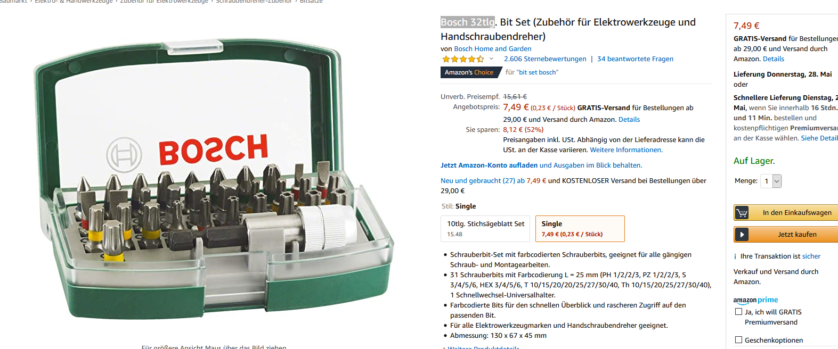Click the star rating icons

463,59
